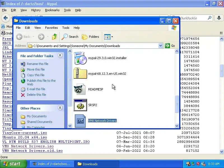Viewport: 224px width, 168px height.
Task: Open VM8 Network Drivers.old.iso link
Action: (32, 151)
